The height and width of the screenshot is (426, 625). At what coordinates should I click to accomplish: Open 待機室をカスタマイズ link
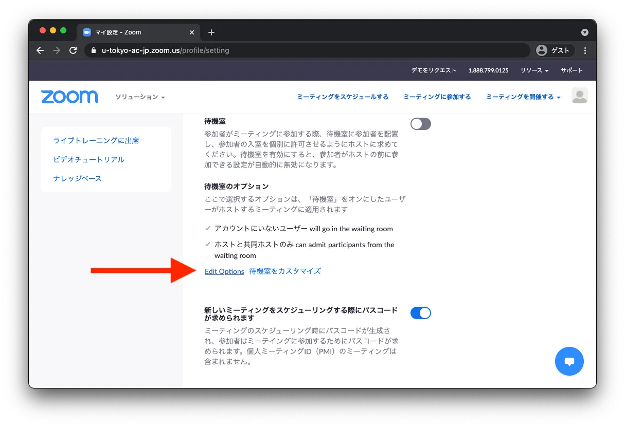285,271
